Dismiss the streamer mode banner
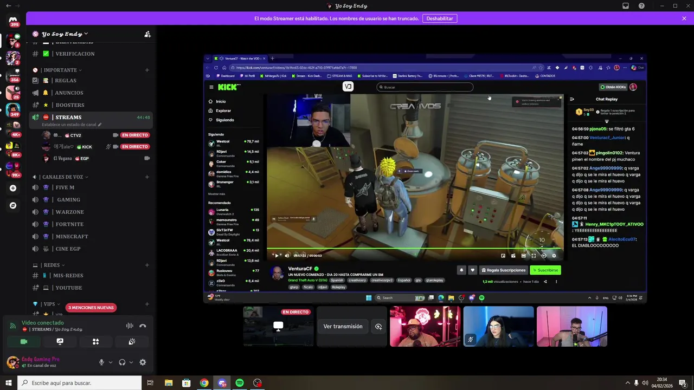 pos(684,18)
